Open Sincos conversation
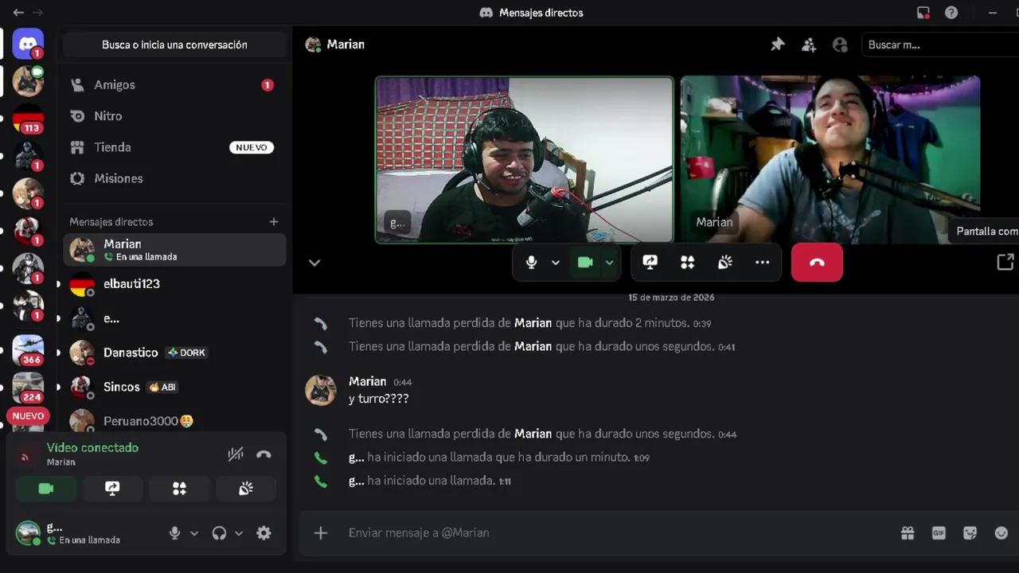The height and width of the screenshot is (573, 1019). pyautogui.click(x=174, y=387)
